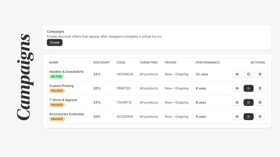The image size is (280, 157).
Task: Click the PERIOD column header
Action: tap(170, 62)
